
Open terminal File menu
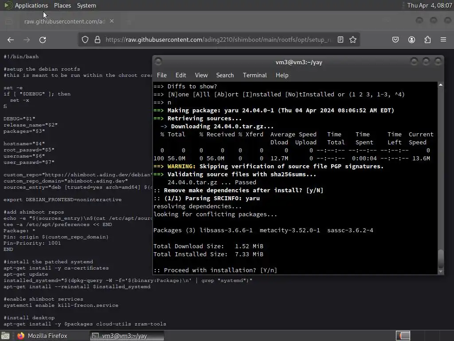click(x=161, y=75)
